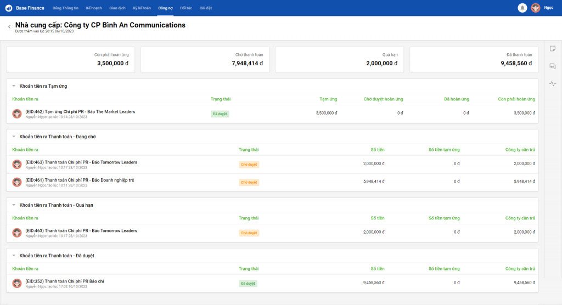Open the Cài đặt menu

pos(206,8)
